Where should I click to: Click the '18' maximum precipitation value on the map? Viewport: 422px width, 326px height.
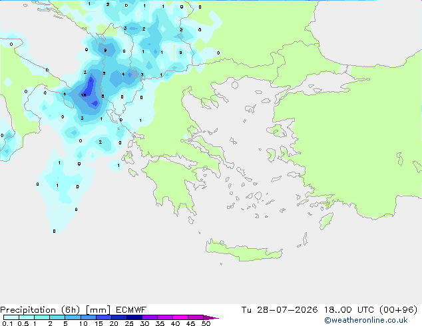[83, 95]
